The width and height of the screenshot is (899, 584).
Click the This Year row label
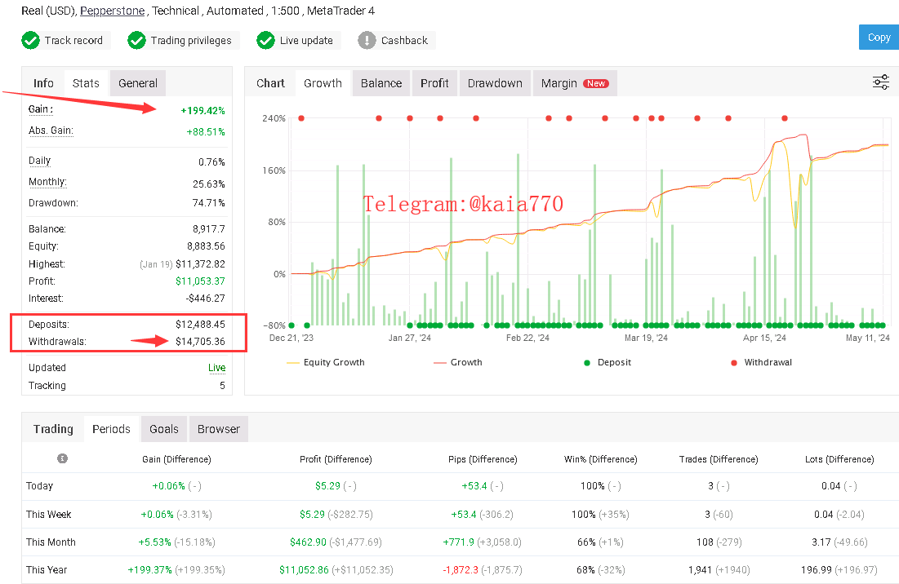point(47,570)
